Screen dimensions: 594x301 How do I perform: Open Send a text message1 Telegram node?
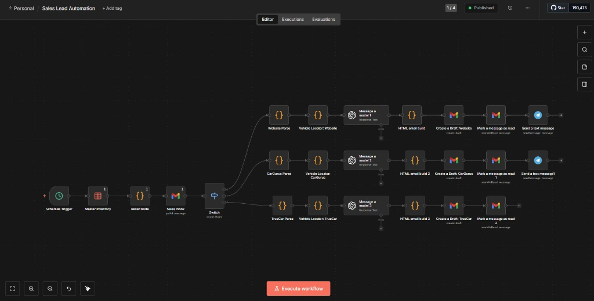click(x=538, y=160)
